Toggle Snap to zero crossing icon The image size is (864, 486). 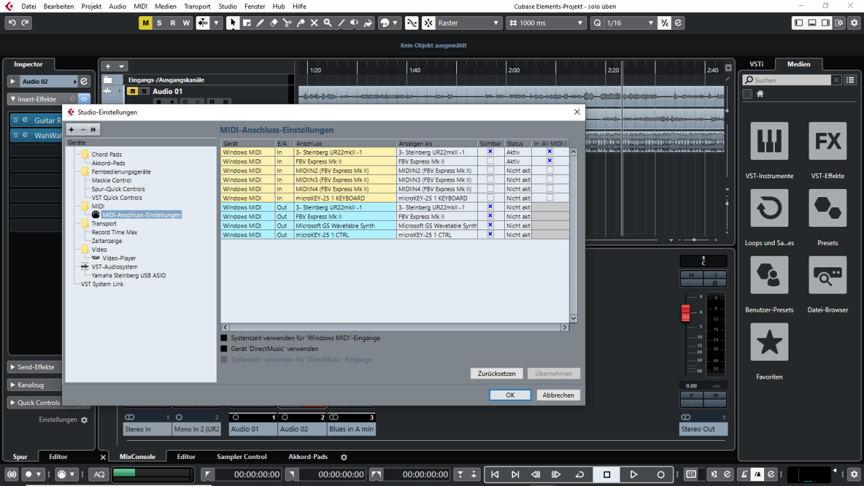[411, 23]
